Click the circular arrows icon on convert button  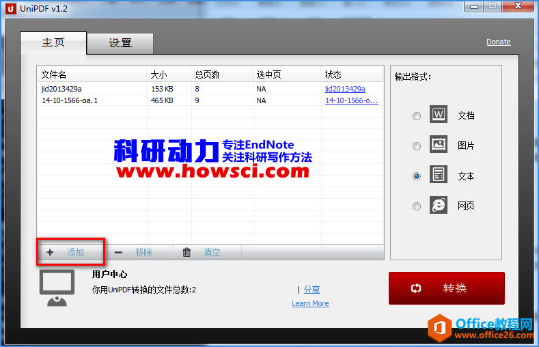click(416, 288)
